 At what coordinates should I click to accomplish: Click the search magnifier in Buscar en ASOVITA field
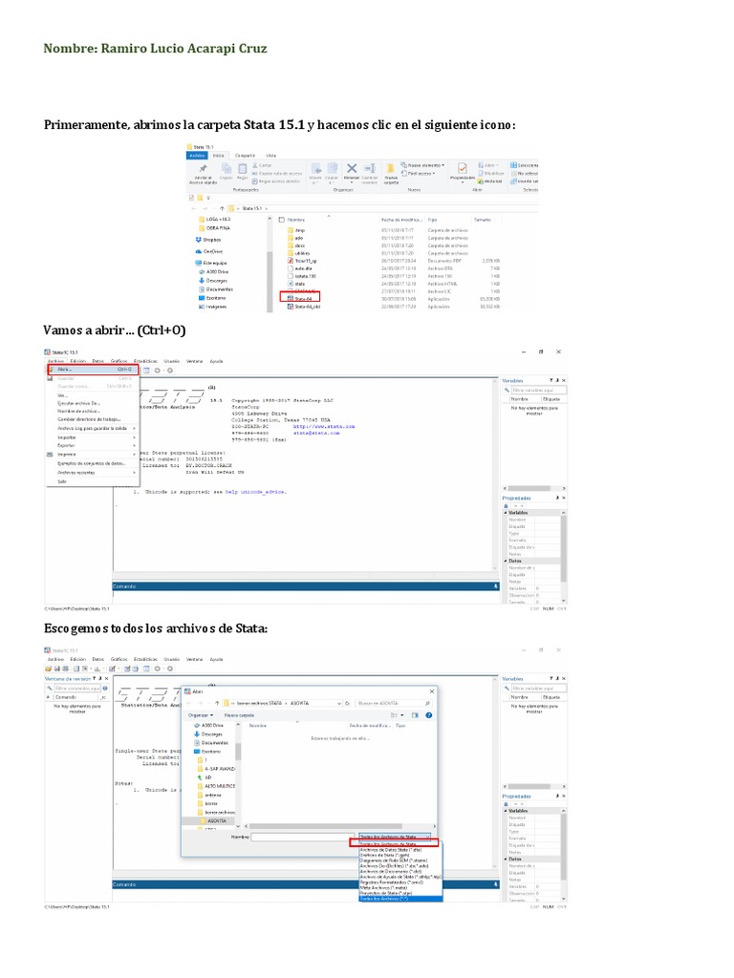(427, 704)
